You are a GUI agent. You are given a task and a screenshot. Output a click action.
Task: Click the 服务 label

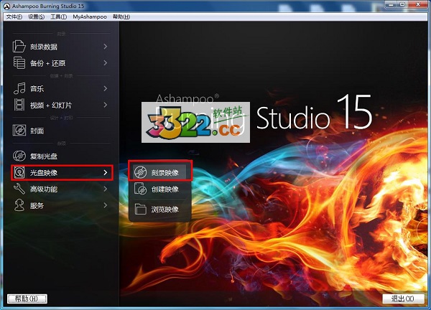(x=37, y=206)
